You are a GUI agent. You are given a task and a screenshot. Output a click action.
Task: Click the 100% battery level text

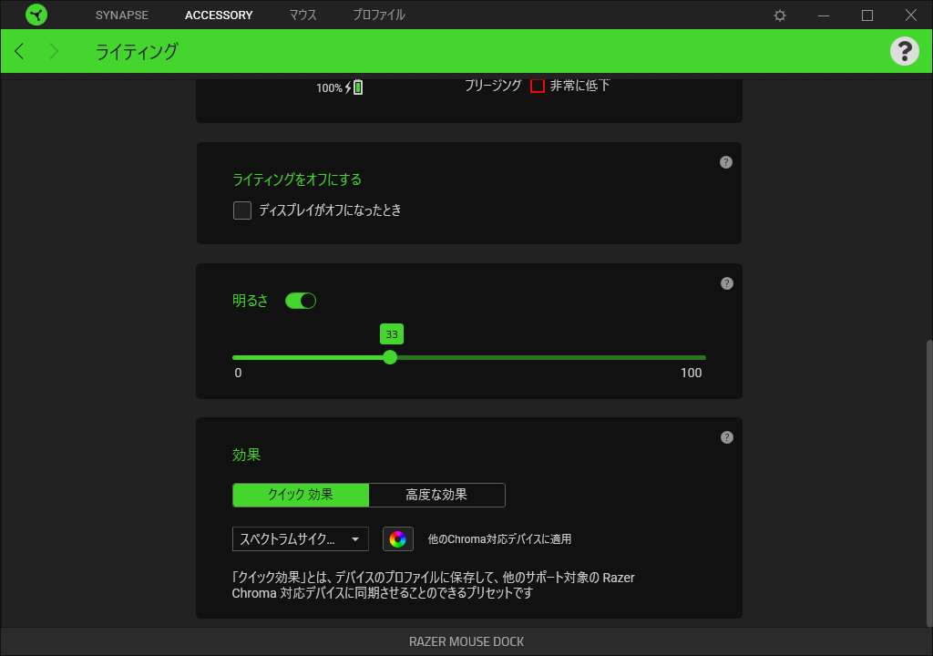click(329, 88)
